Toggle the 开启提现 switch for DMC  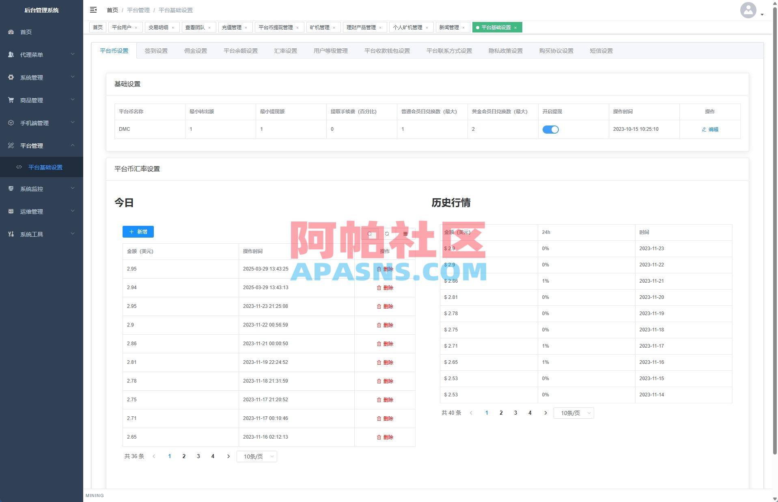coord(551,129)
